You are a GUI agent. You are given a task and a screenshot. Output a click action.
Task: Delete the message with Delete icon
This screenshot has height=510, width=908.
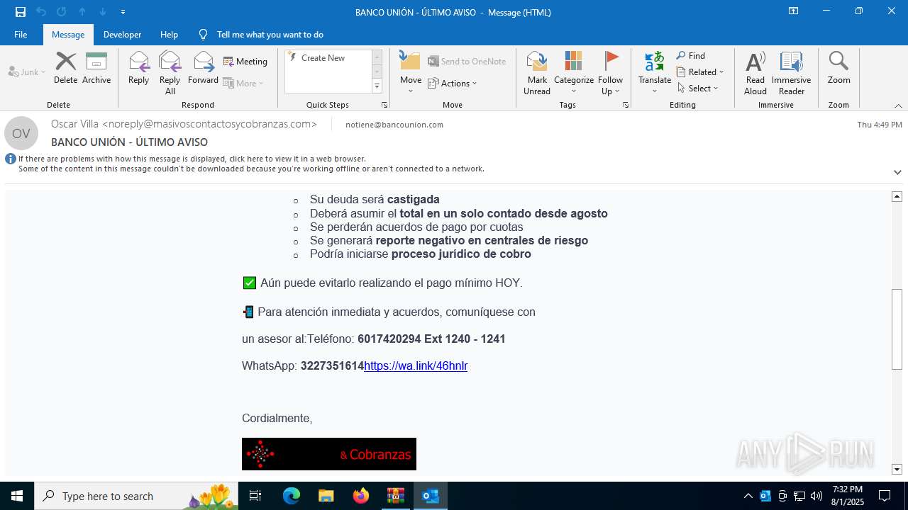click(x=66, y=68)
